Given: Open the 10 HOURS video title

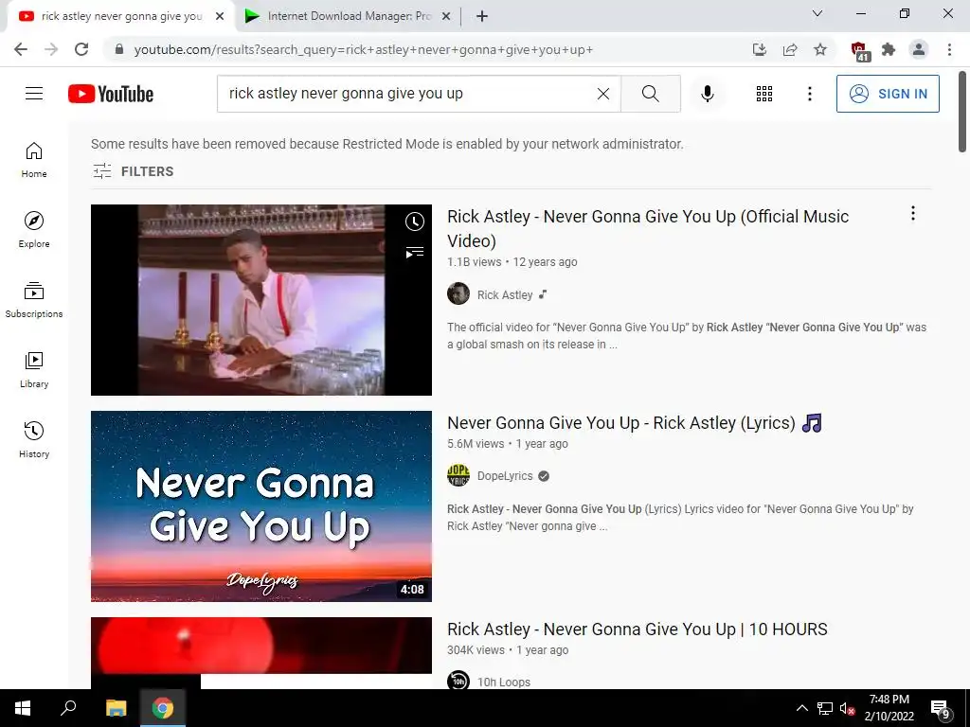Looking at the screenshot, I should tap(638, 629).
